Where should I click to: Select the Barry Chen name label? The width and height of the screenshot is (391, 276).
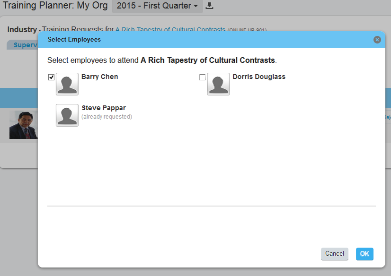click(100, 77)
